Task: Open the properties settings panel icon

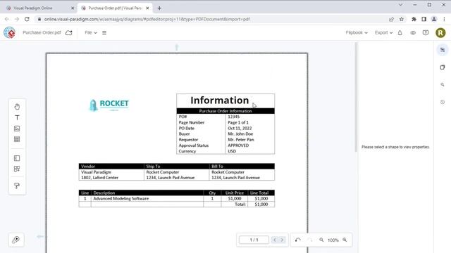Action: tap(443, 50)
